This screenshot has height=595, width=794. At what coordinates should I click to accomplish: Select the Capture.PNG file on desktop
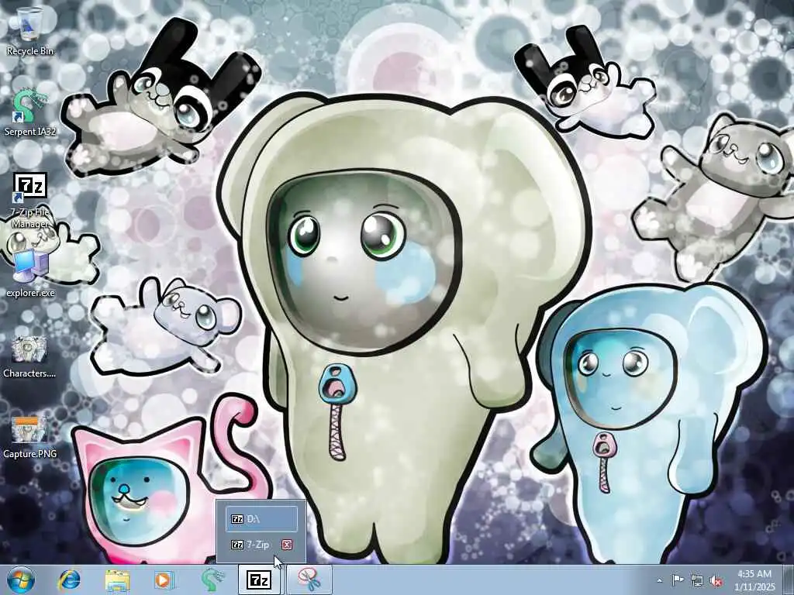pyautogui.click(x=29, y=437)
